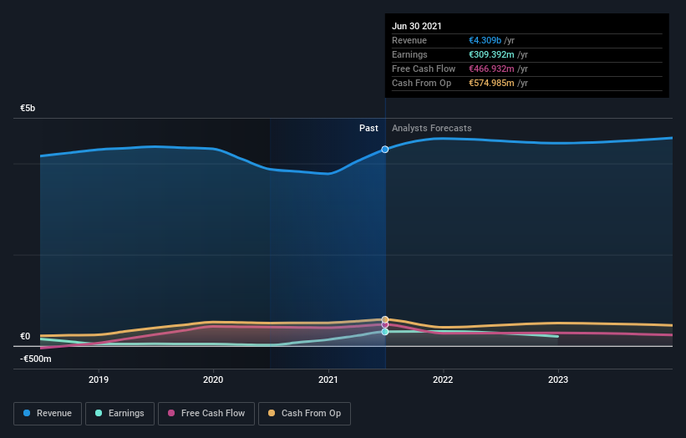The height and width of the screenshot is (438, 686).
Task: Toggle the Free Cash Flow legend button
Action: tap(206, 414)
